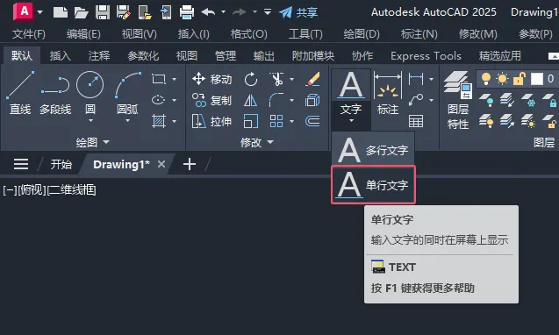559x335 pixels.
Task: Toggle the layer freeze sun icon
Action: click(502, 78)
